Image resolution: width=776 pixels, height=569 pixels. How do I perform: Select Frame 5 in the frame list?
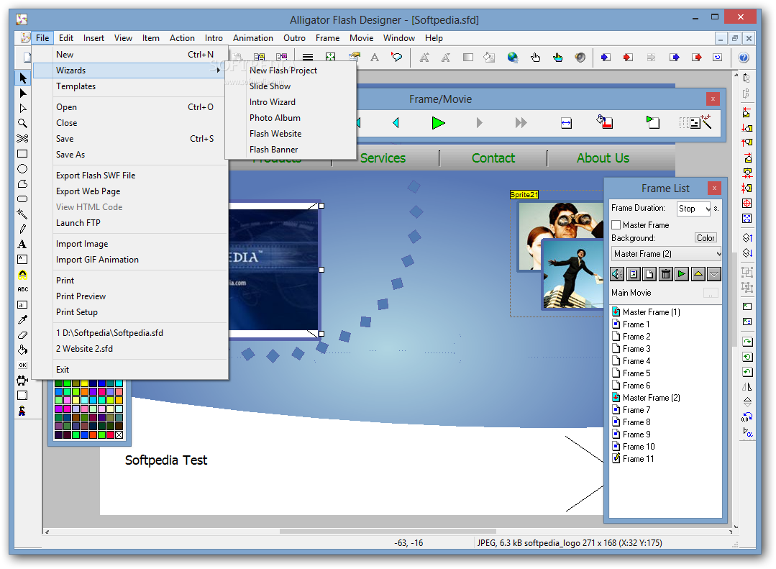pyautogui.click(x=636, y=373)
